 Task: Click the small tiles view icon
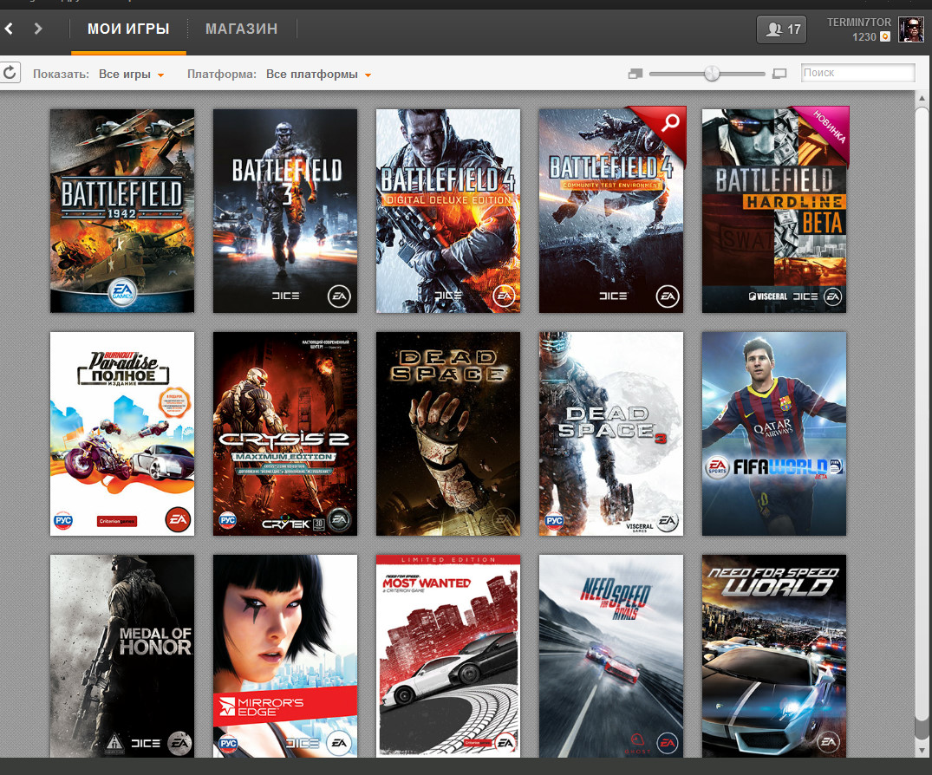635,74
